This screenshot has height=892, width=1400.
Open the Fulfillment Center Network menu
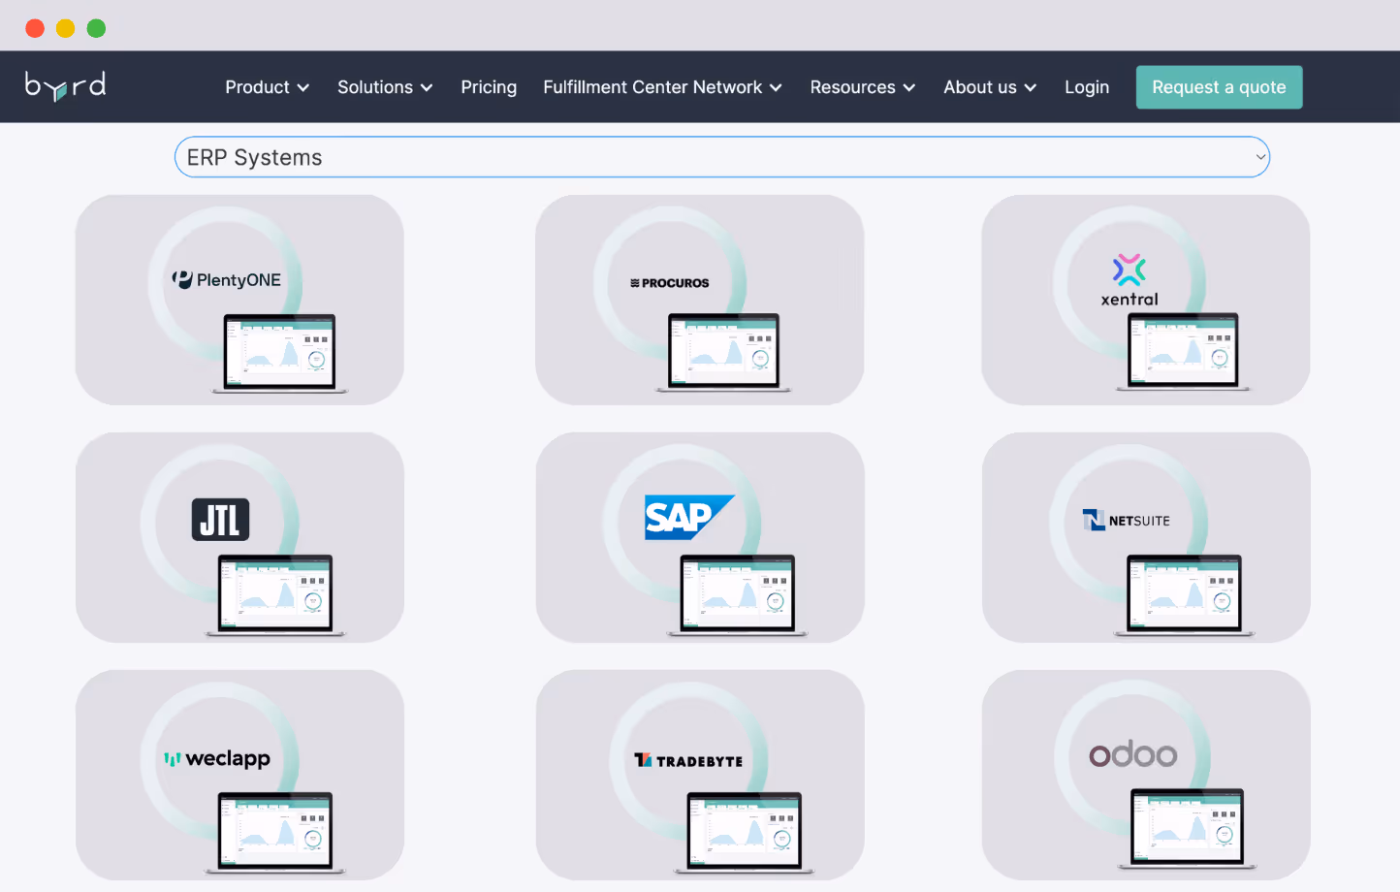[x=662, y=86]
